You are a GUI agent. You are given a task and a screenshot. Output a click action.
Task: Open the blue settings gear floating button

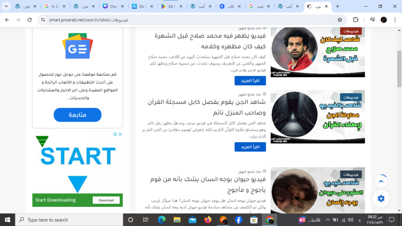381,199
